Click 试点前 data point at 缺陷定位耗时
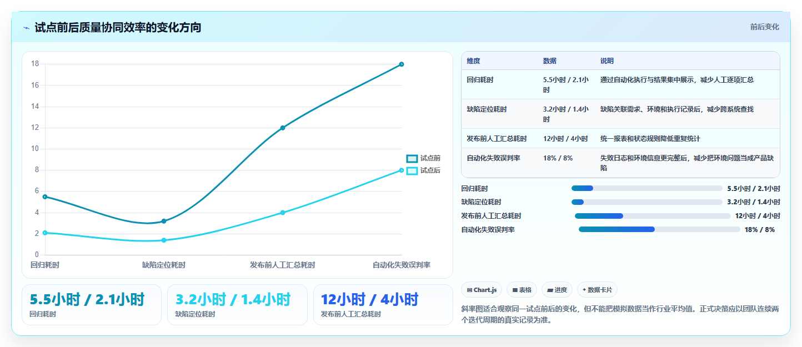The width and height of the screenshot is (802, 347). 164,221
